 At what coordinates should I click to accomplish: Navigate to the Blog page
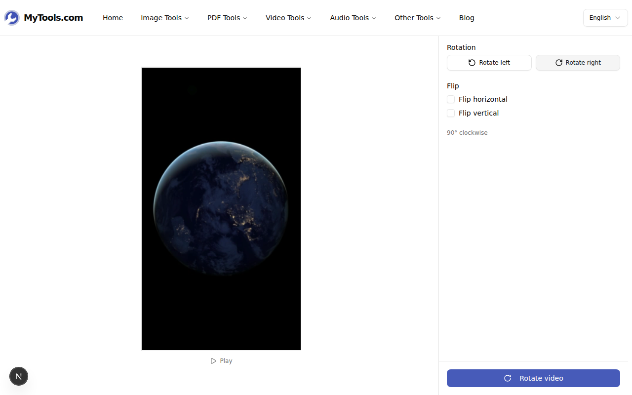tap(467, 18)
